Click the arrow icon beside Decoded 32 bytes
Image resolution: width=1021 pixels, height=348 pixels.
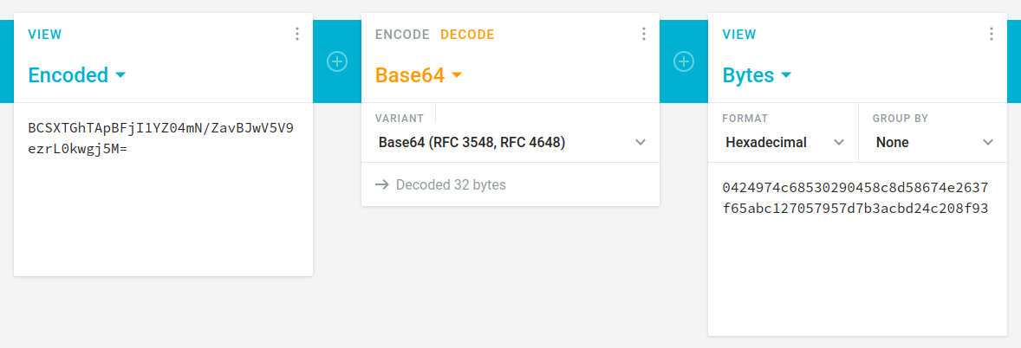381,184
